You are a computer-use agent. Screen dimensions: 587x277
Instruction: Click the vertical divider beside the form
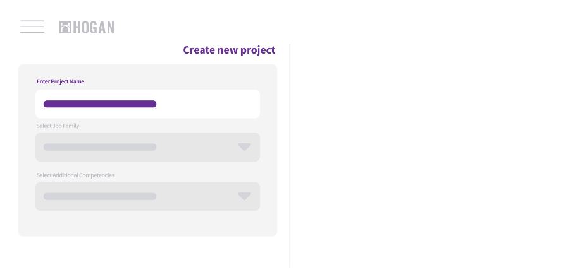point(290,156)
